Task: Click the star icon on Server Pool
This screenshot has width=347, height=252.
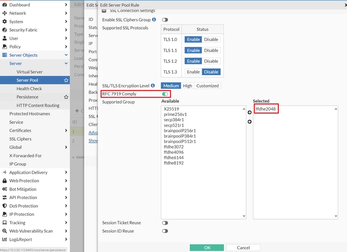Action: point(66,80)
